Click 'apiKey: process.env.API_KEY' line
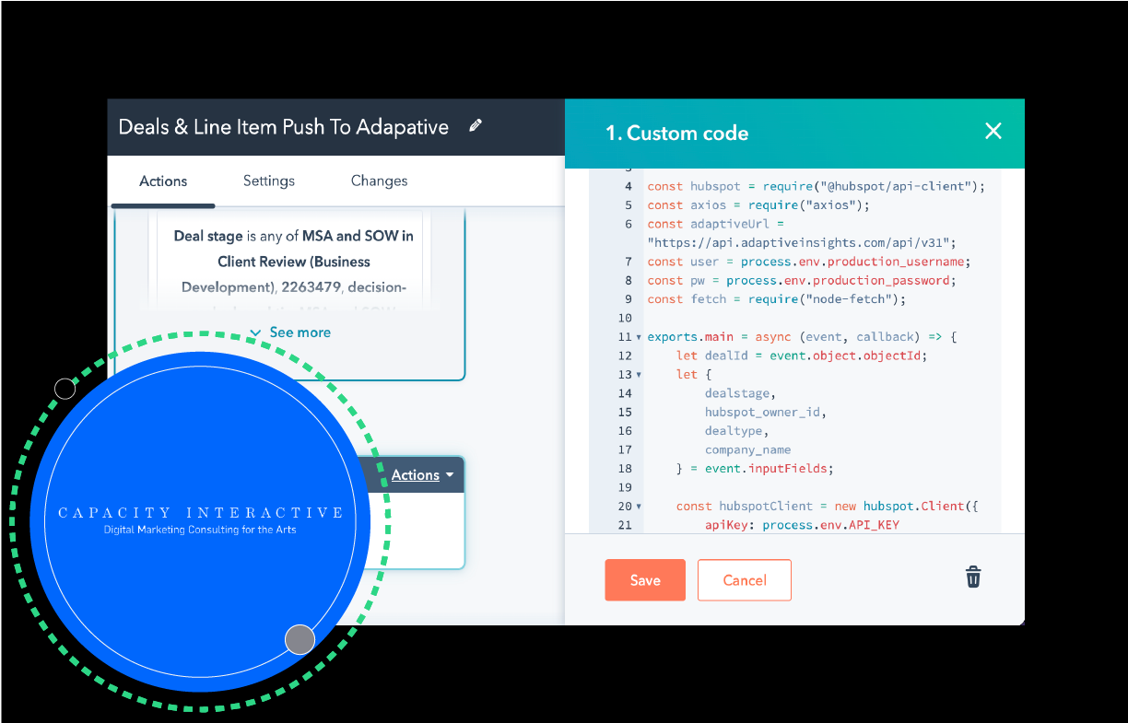The height and width of the screenshot is (723, 1128). pos(802,525)
